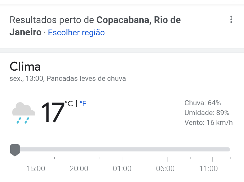Image resolution: width=244 pixels, height=182 pixels.
Task: Select 15:00 on the timeline
Action: (x=36, y=168)
